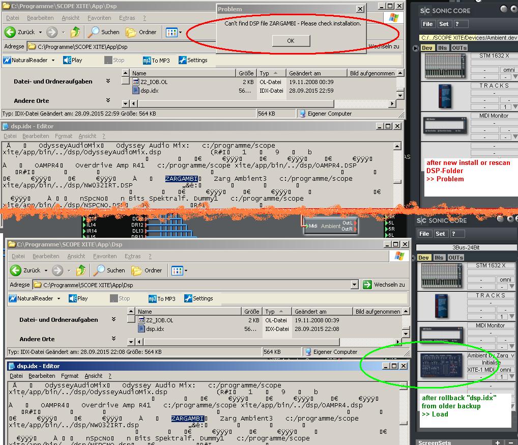Toggle Ordner folders pane in lower Explorer window

coord(147,270)
